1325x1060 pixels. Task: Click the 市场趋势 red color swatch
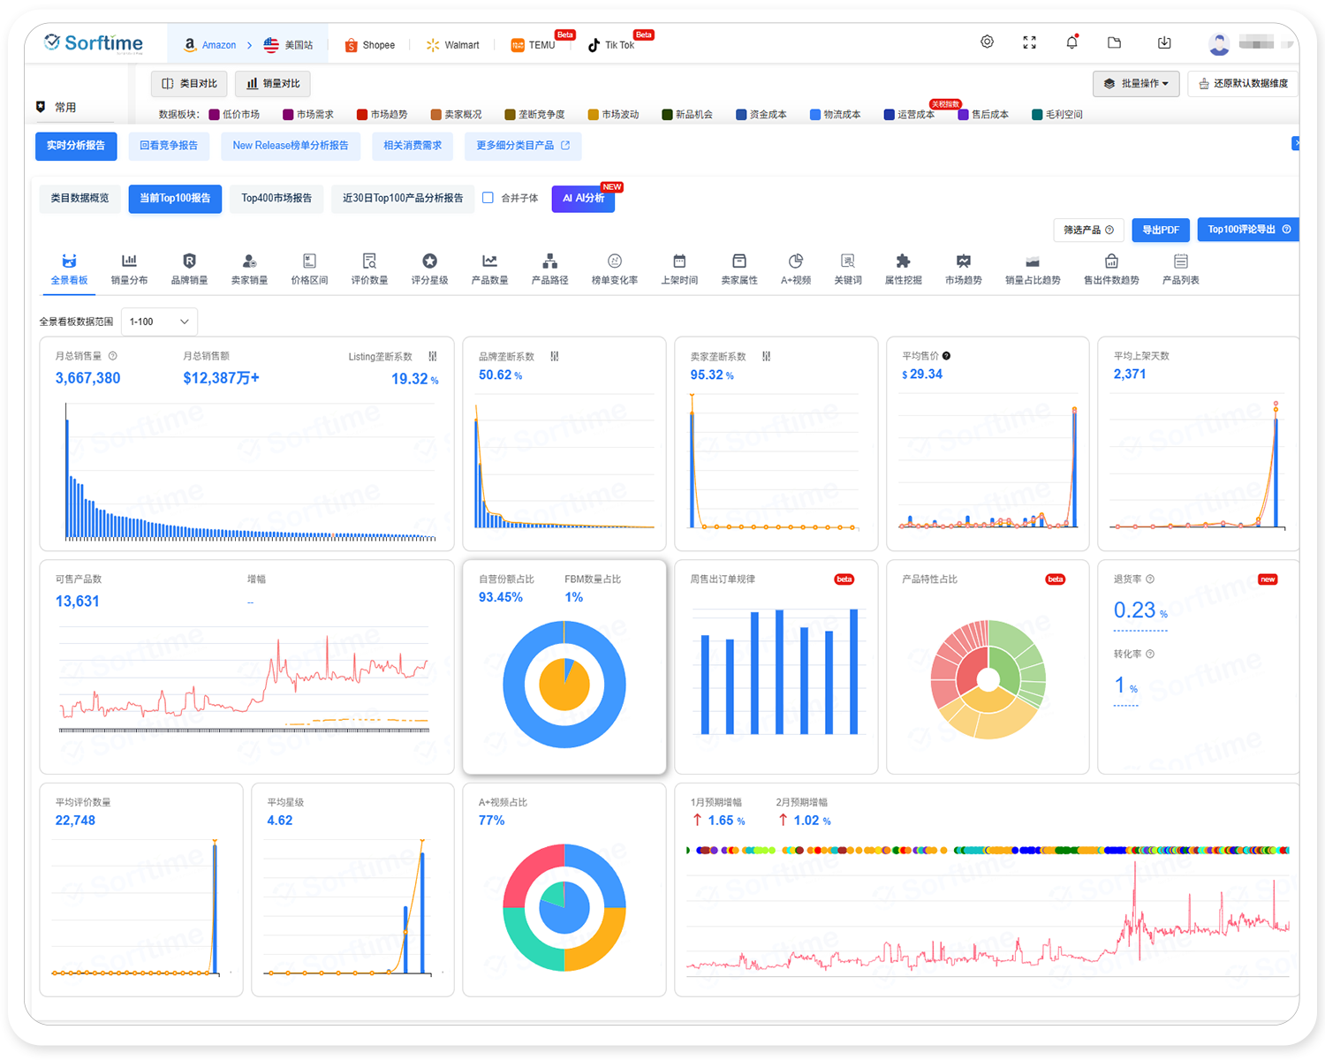click(x=362, y=114)
